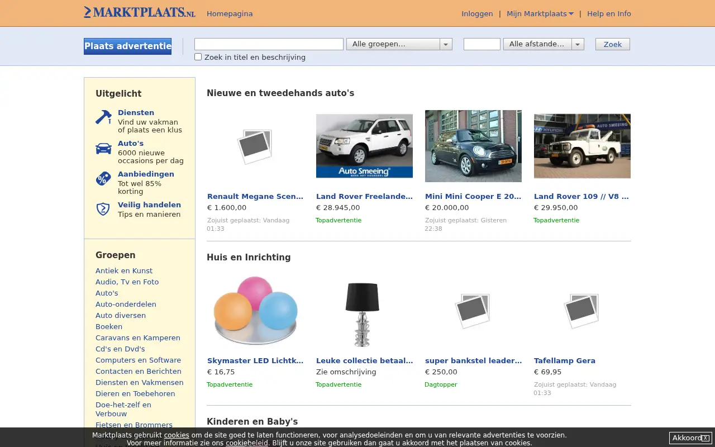Select Computers en Software group
The width and height of the screenshot is (715, 447).
(139, 360)
